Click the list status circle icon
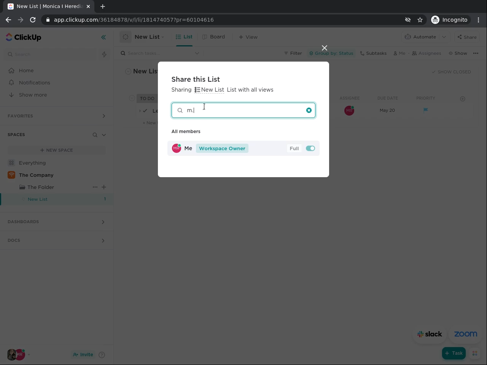This screenshot has width=487, height=365. coord(126,37)
